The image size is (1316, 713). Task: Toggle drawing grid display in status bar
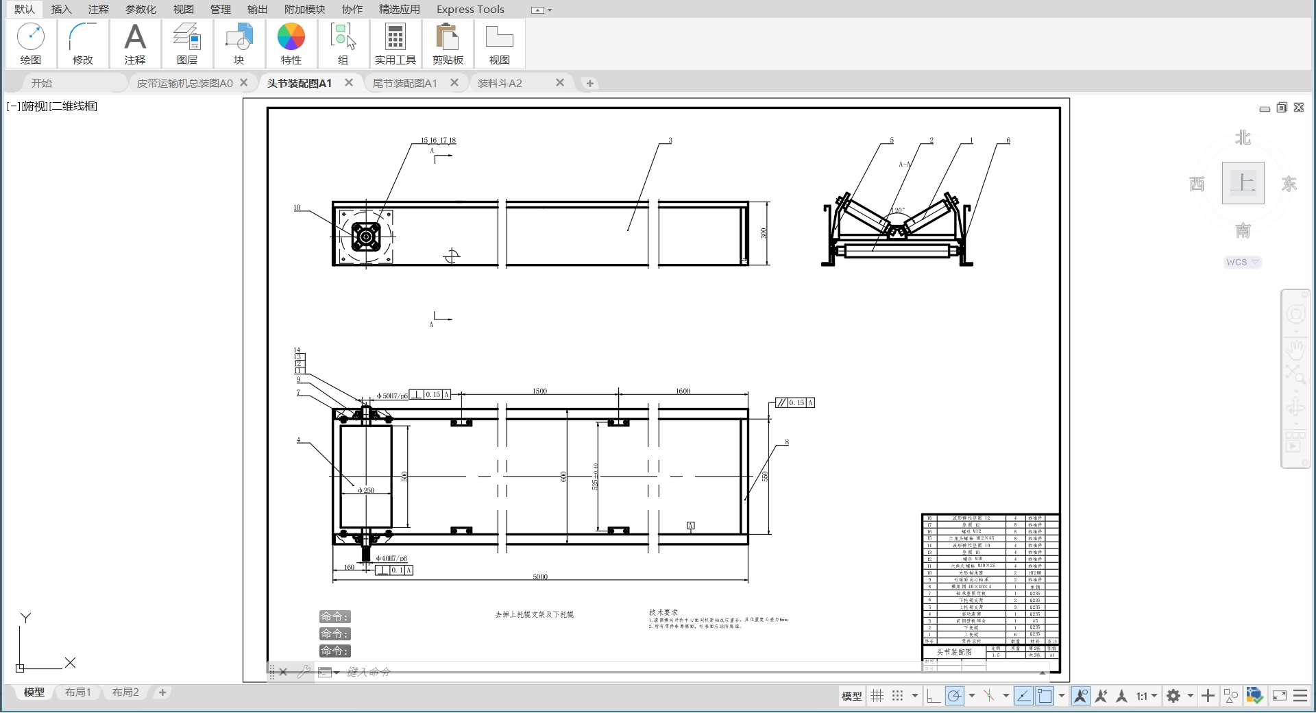[877, 696]
